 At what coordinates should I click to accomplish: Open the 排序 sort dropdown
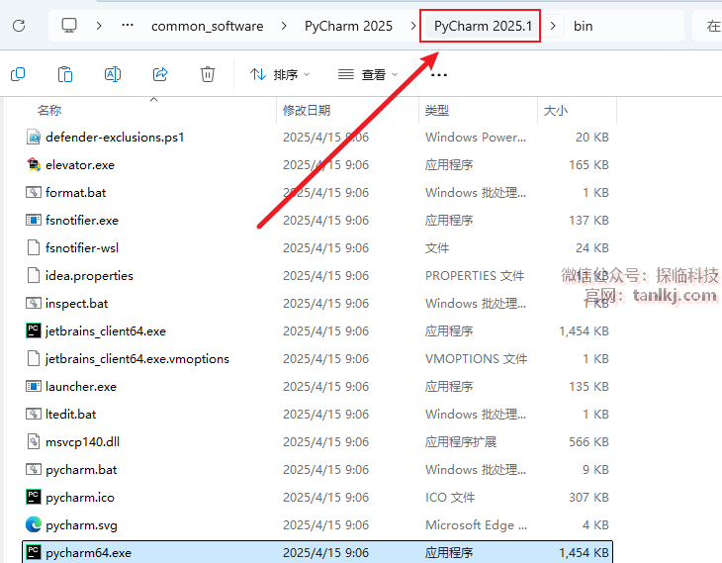click(280, 74)
